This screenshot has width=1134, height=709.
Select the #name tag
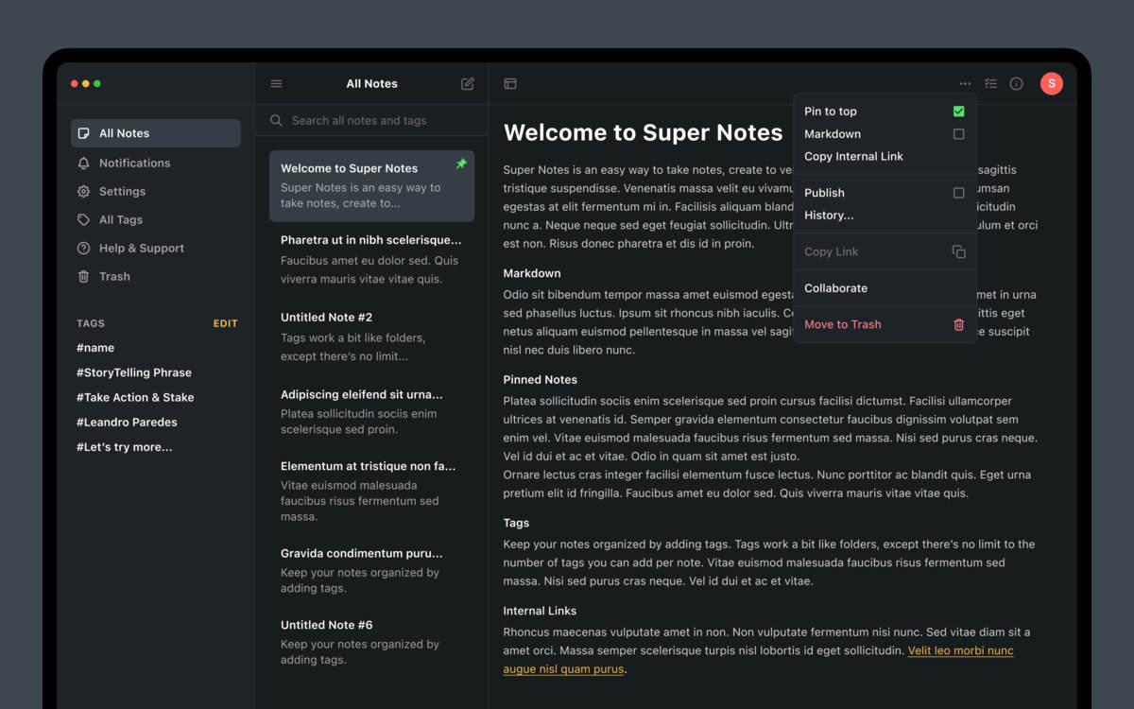click(95, 348)
